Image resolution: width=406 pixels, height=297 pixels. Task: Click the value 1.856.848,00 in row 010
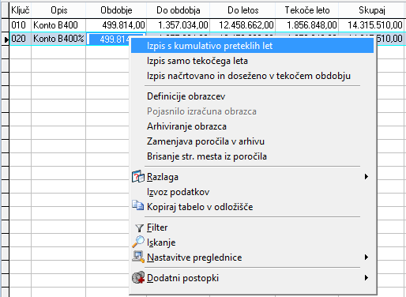(x=307, y=25)
